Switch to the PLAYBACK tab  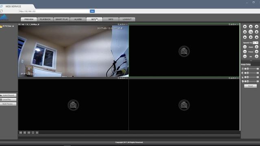(x=45, y=19)
